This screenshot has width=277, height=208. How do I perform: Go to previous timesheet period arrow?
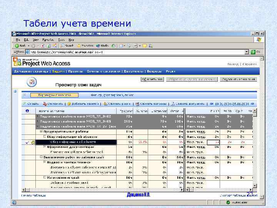[212, 104]
